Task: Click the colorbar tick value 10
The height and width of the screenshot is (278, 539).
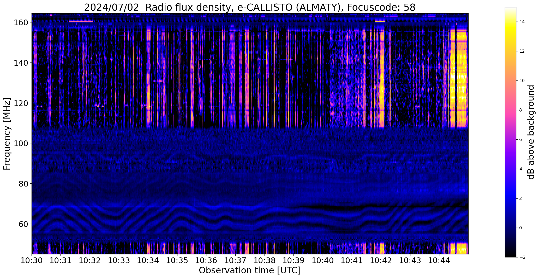Action: coord(522,81)
